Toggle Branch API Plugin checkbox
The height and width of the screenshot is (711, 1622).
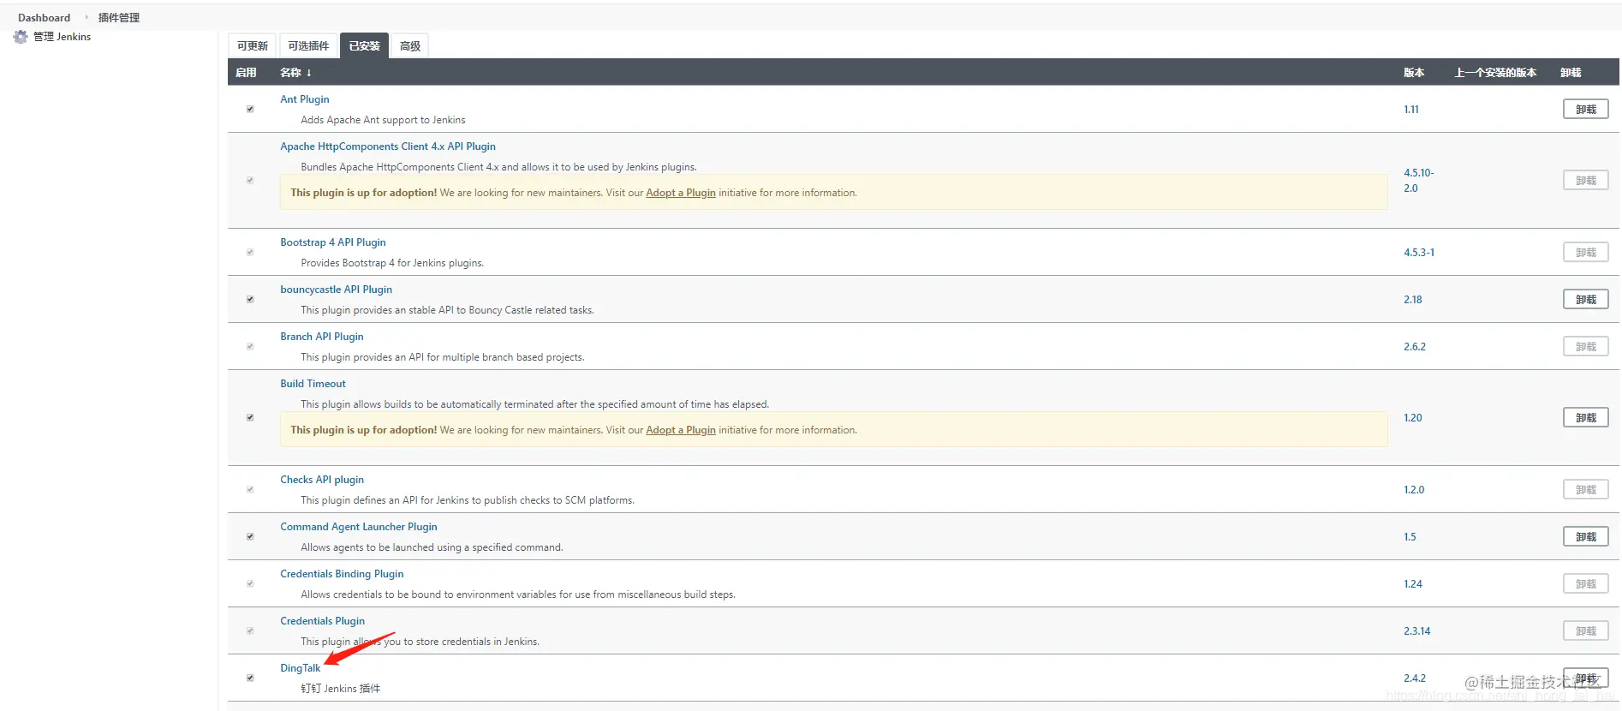point(250,346)
